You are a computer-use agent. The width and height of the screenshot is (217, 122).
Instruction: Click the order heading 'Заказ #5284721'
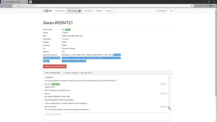[58, 23]
